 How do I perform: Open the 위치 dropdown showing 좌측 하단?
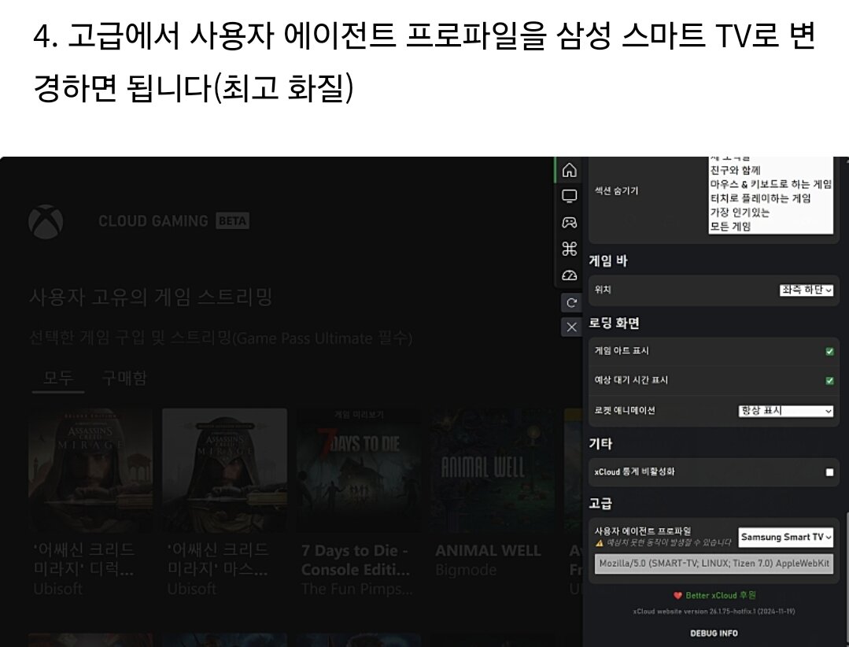[x=807, y=290]
